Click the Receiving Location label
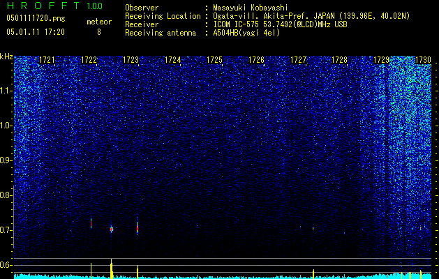The height and width of the screenshot is (279, 439). tap(163, 16)
